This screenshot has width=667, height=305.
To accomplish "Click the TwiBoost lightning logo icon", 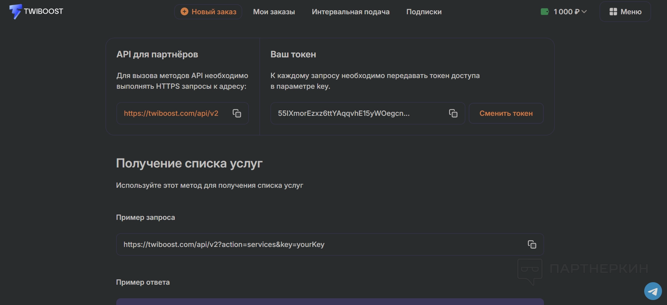I will pos(15,12).
